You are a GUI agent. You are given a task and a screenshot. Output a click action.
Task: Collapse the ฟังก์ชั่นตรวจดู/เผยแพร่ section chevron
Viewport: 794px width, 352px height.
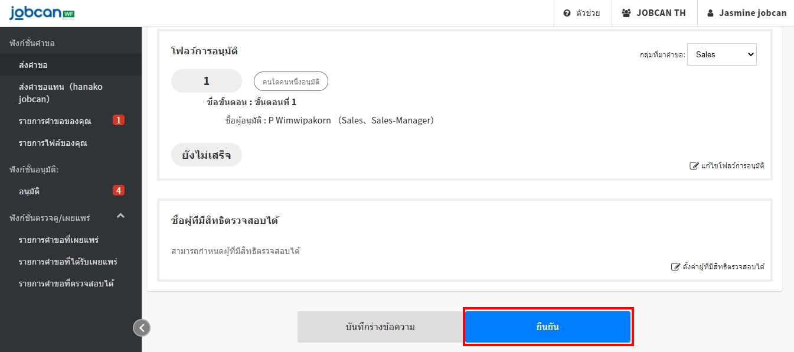click(120, 216)
